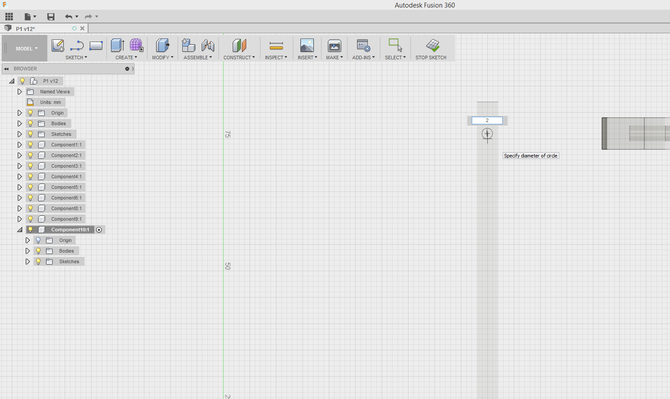The width and height of the screenshot is (670, 399).
Task: Select the Insert image icon
Action: pos(307,45)
